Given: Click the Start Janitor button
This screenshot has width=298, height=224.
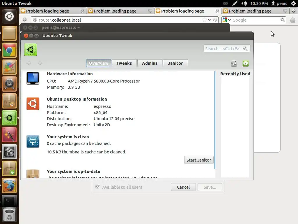Looking at the screenshot, I should point(199,160).
